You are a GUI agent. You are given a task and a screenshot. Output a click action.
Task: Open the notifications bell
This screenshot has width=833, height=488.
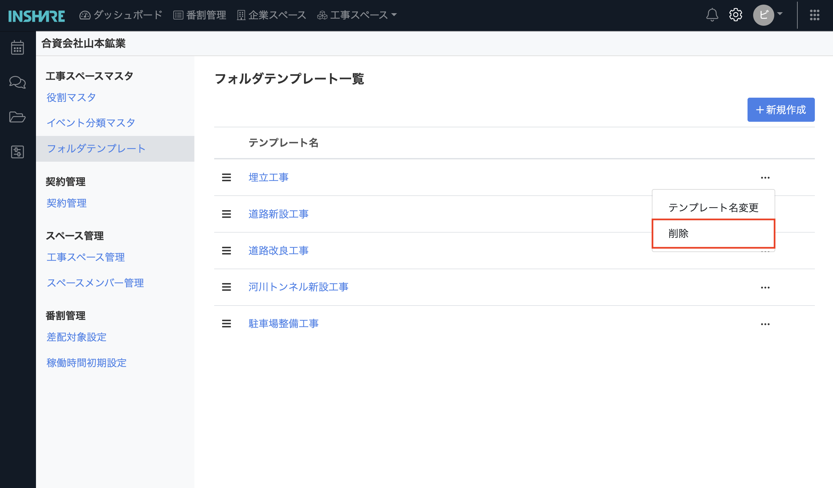(x=712, y=15)
